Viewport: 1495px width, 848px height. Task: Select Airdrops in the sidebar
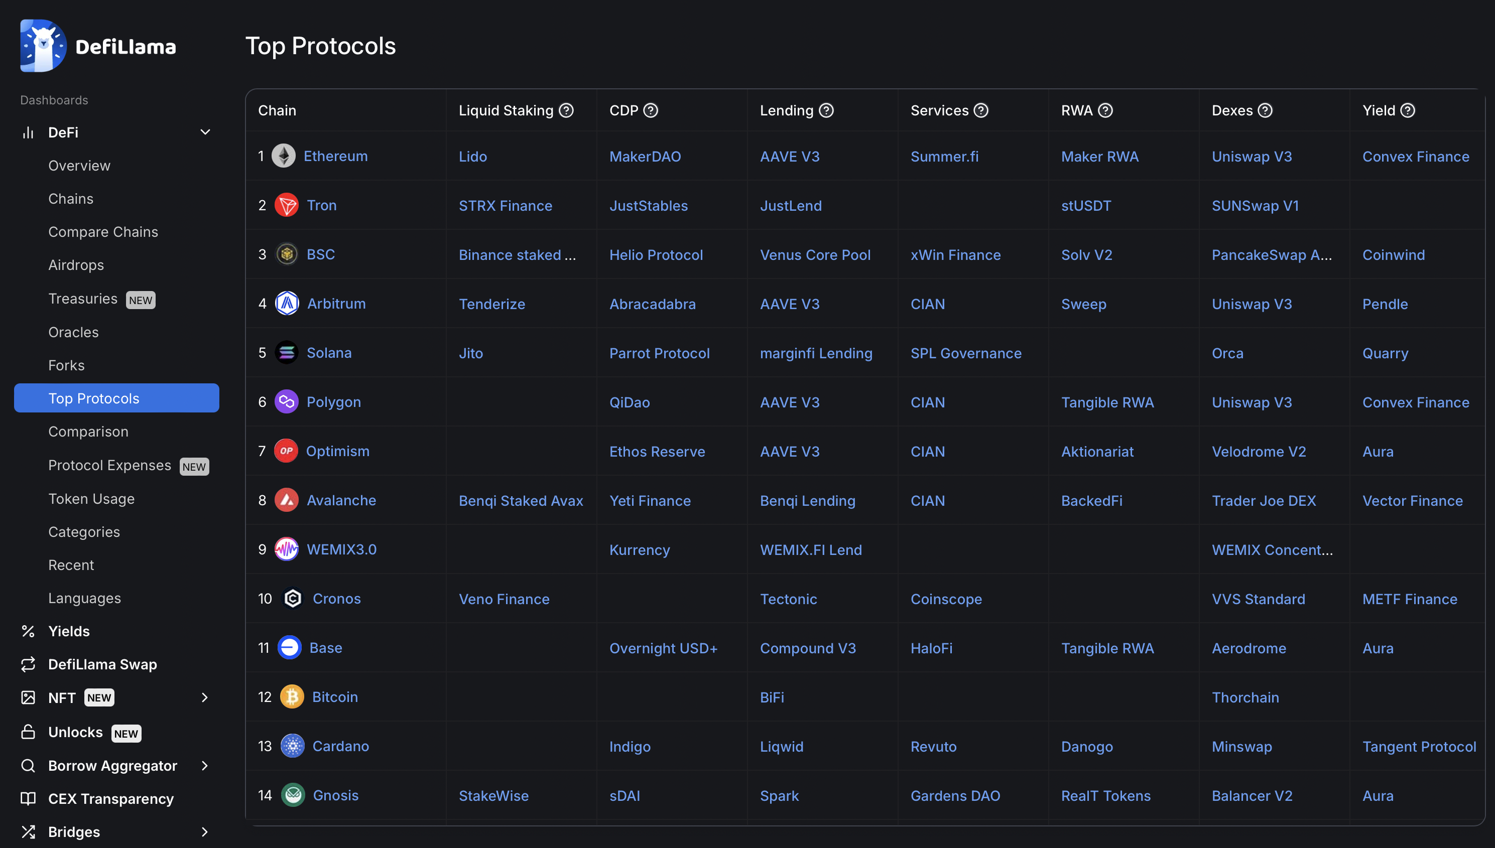coord(76,265)
